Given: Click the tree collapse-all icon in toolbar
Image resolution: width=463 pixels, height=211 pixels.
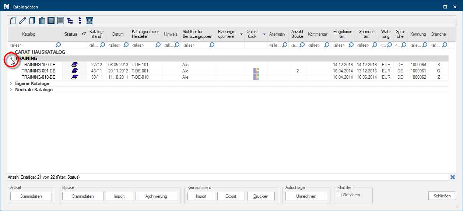Looking at the screenshot, I should point(80,21).
